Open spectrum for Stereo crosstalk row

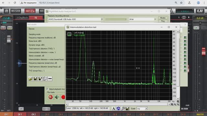(185, 56)
